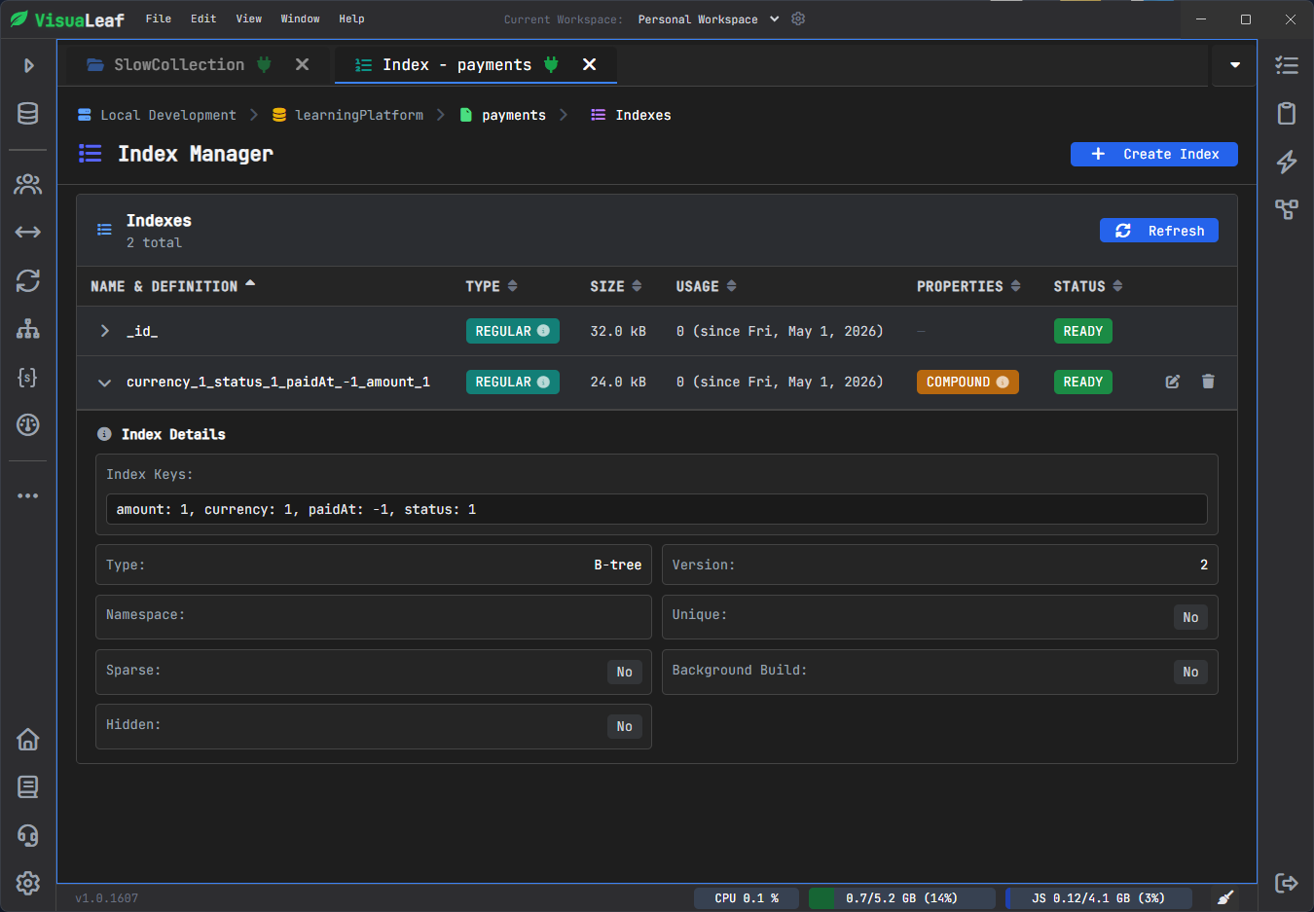Screen dimensions: 1314x912
Task: Click the logout icon at bottom right
Action: click(x=1287, y=883)
